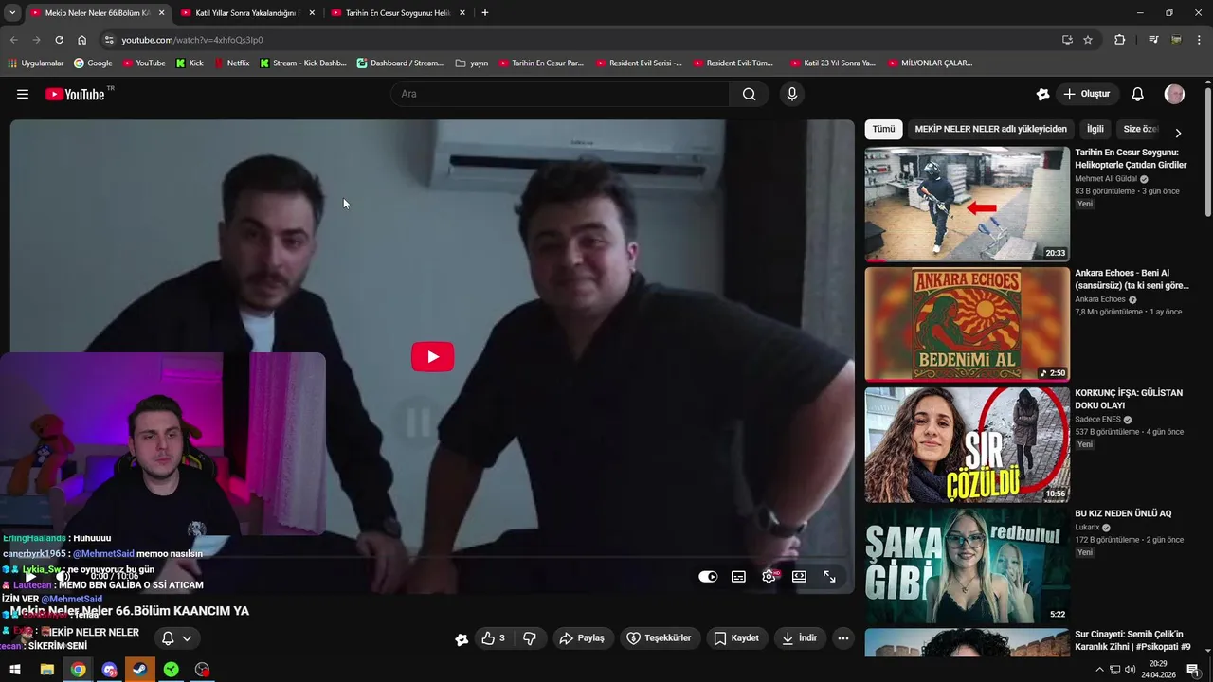Toggle subtitles in the video player
The image size is (1213, 682).
(738, 576)
